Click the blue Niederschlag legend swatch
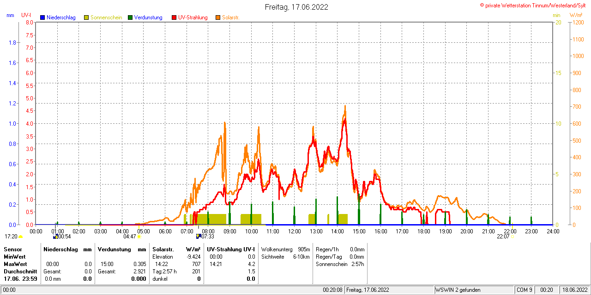Image resolution: width=591 pixels, height=295 pixels. pos(42,17)
